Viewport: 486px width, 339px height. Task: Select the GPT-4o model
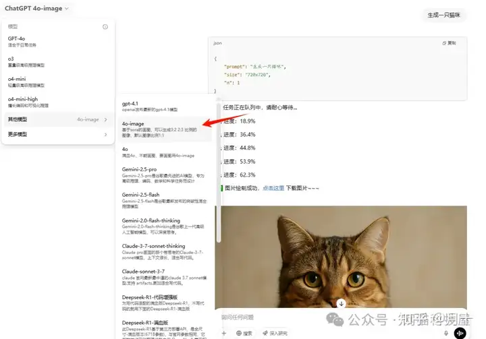tap(58, 42)
